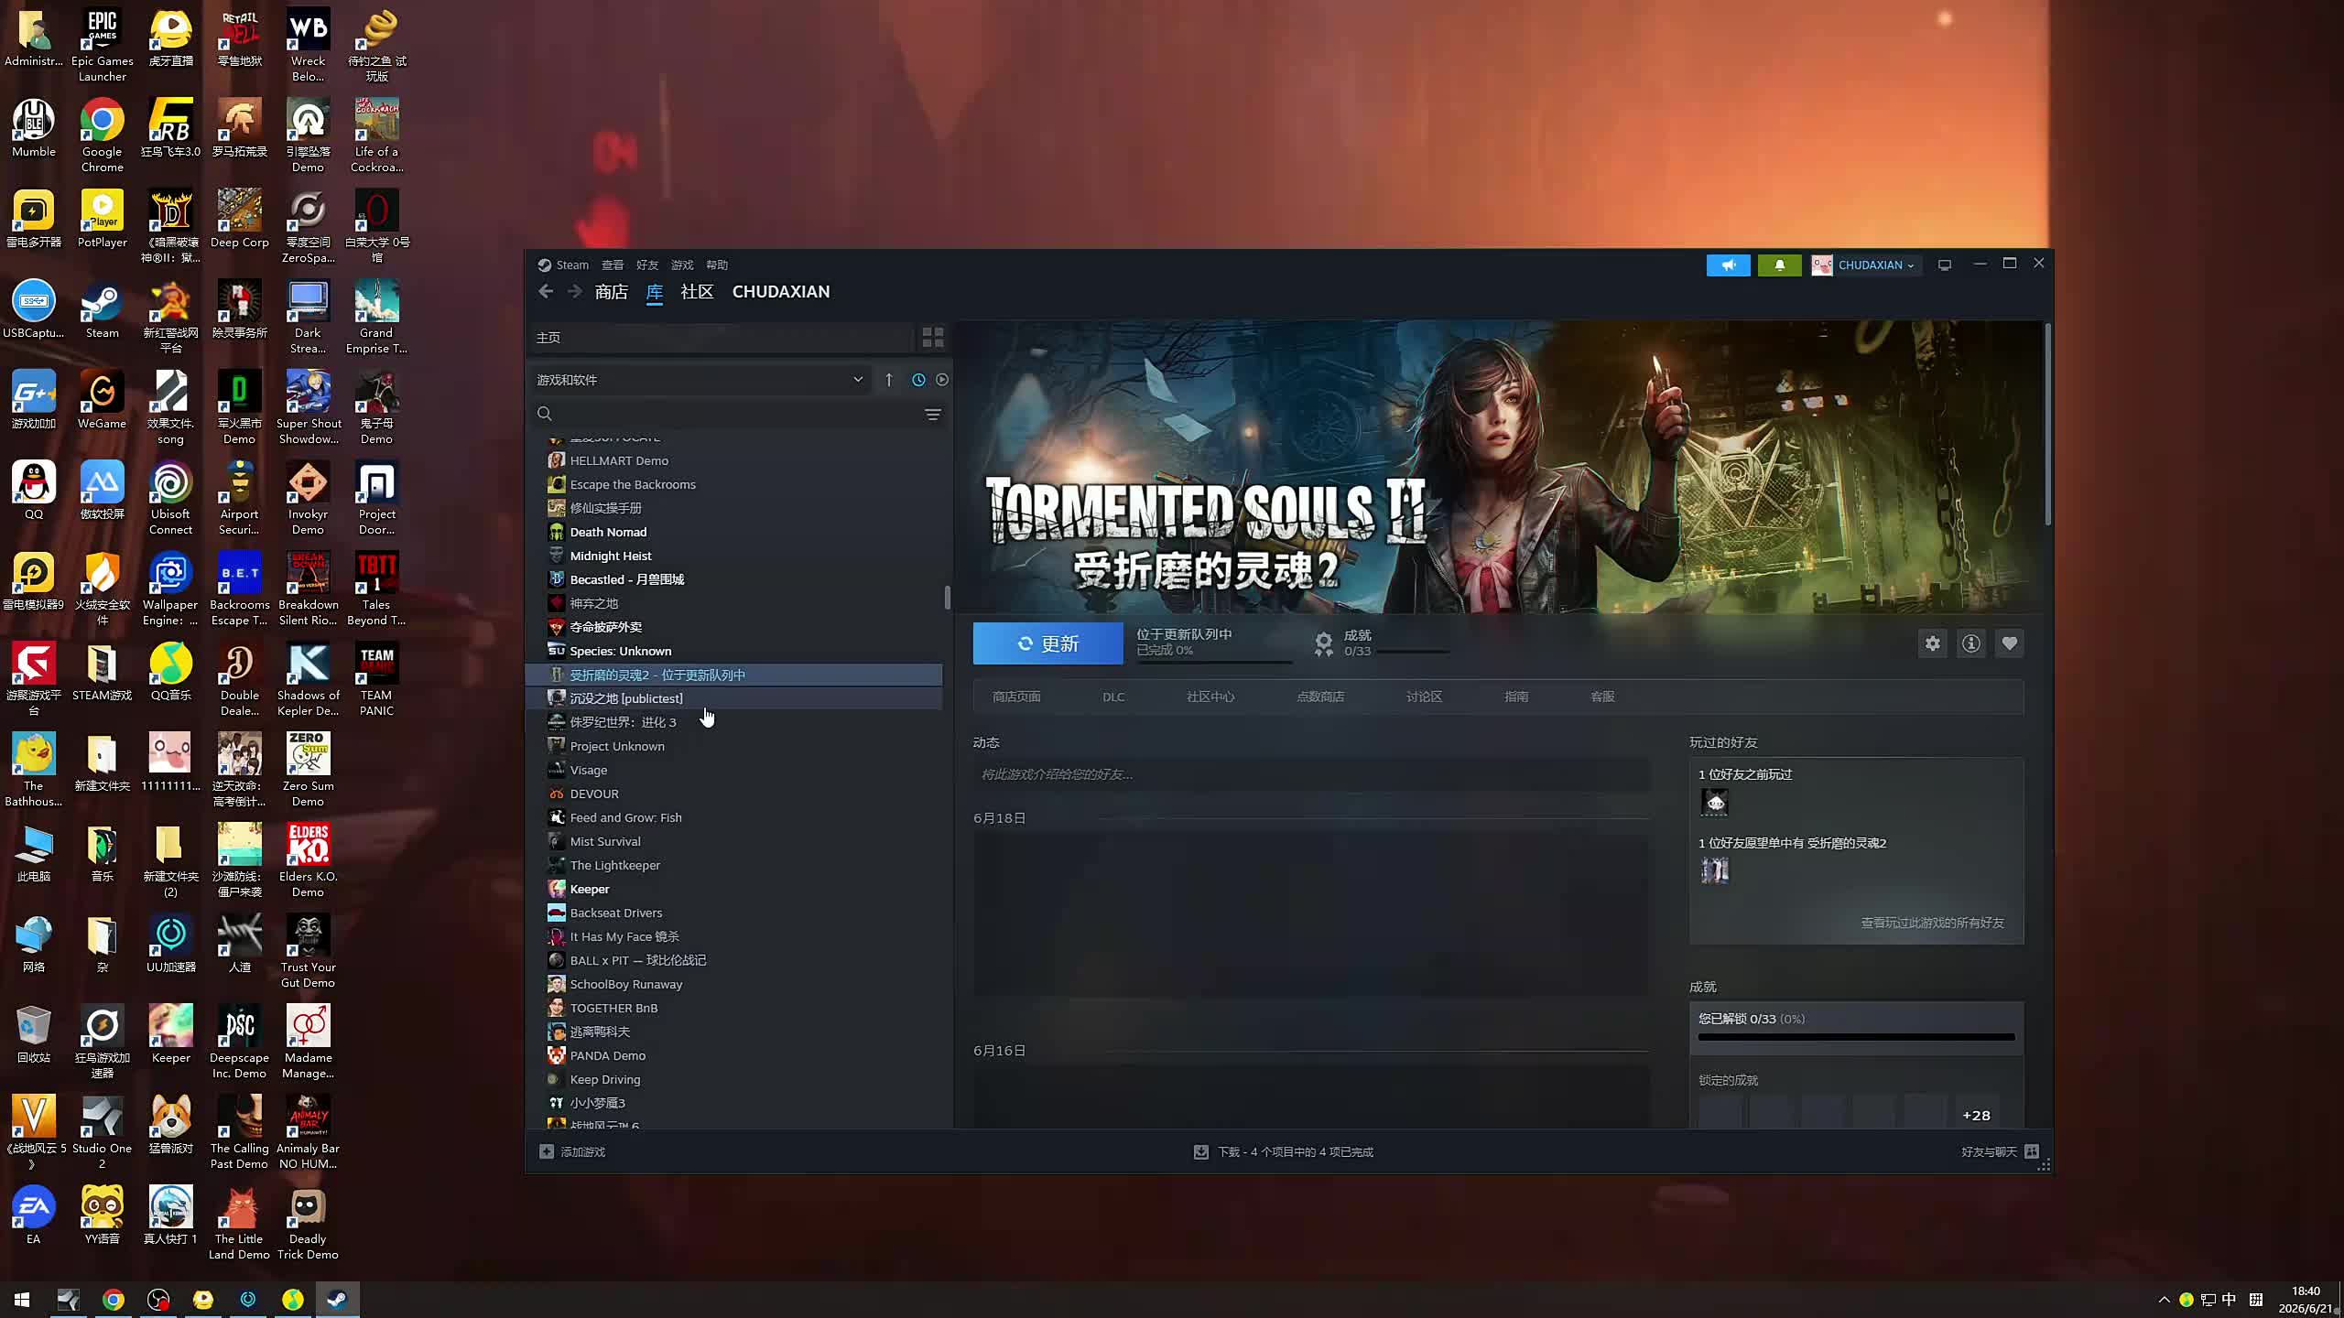Open the 客服 support link

click(x=1602, y=697)
